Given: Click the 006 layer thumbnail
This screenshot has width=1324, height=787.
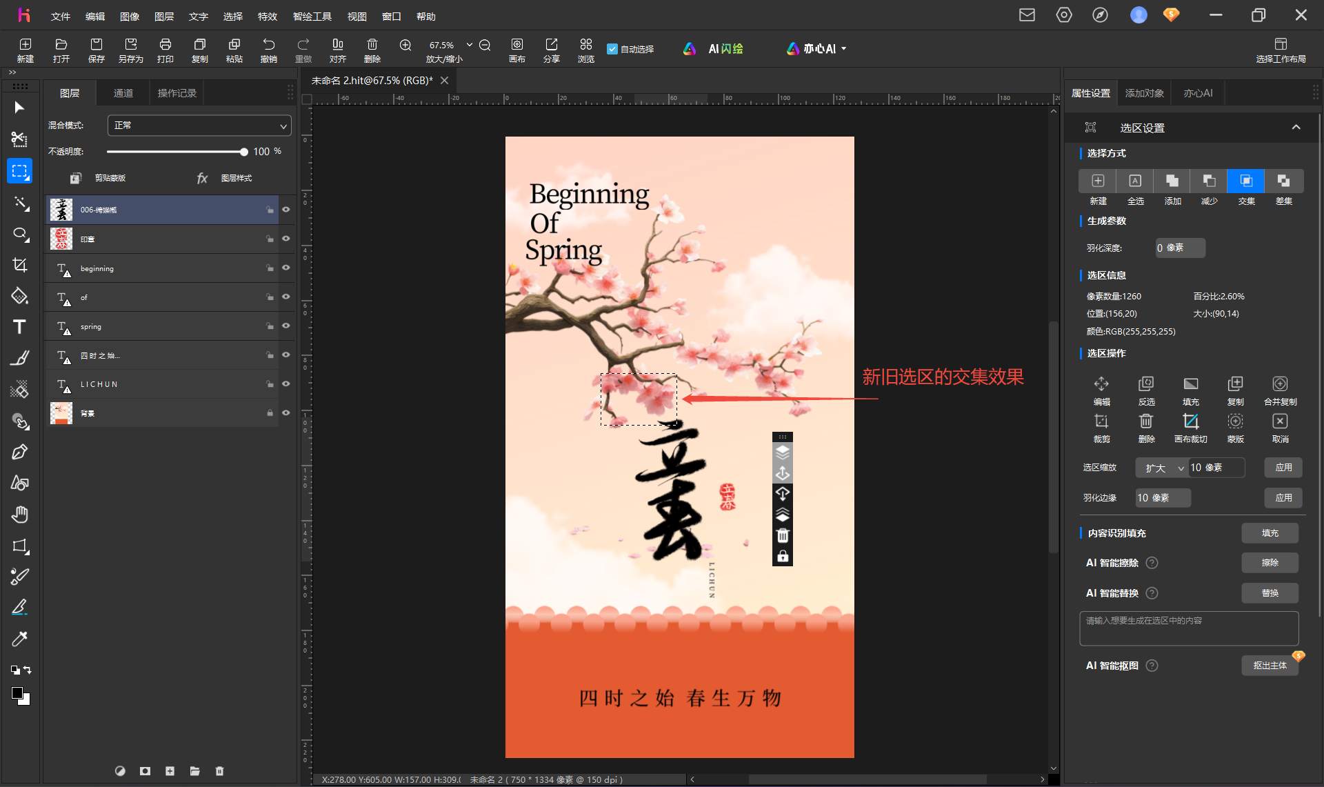Looking at the screenshot, I should 61,210.
